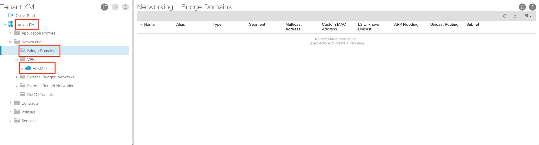Open Quick Start

pyautogui.click(x=25, y=15)
